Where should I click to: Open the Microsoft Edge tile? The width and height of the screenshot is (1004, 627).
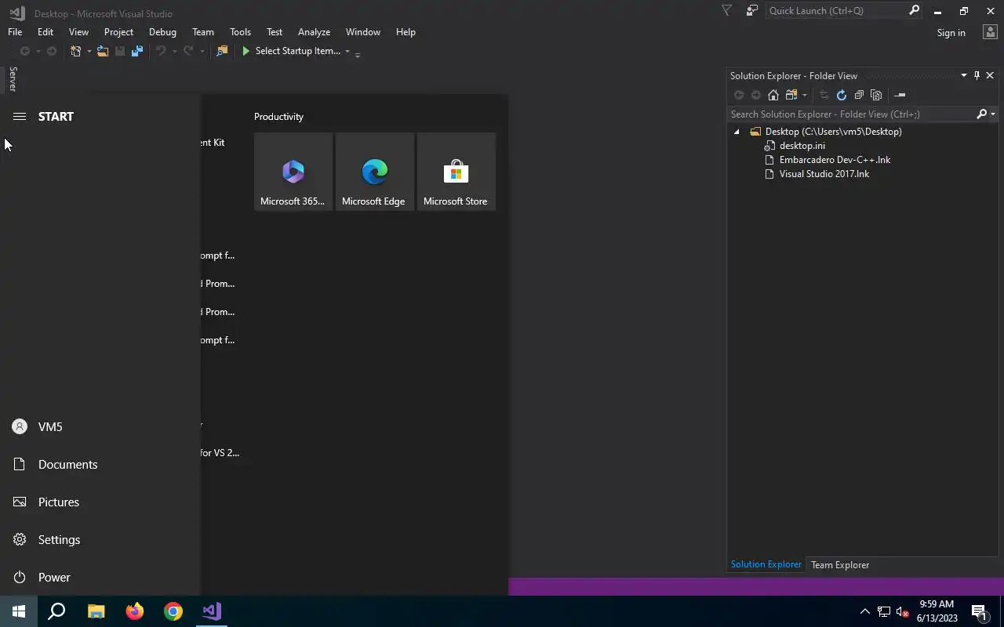[374, 172]
